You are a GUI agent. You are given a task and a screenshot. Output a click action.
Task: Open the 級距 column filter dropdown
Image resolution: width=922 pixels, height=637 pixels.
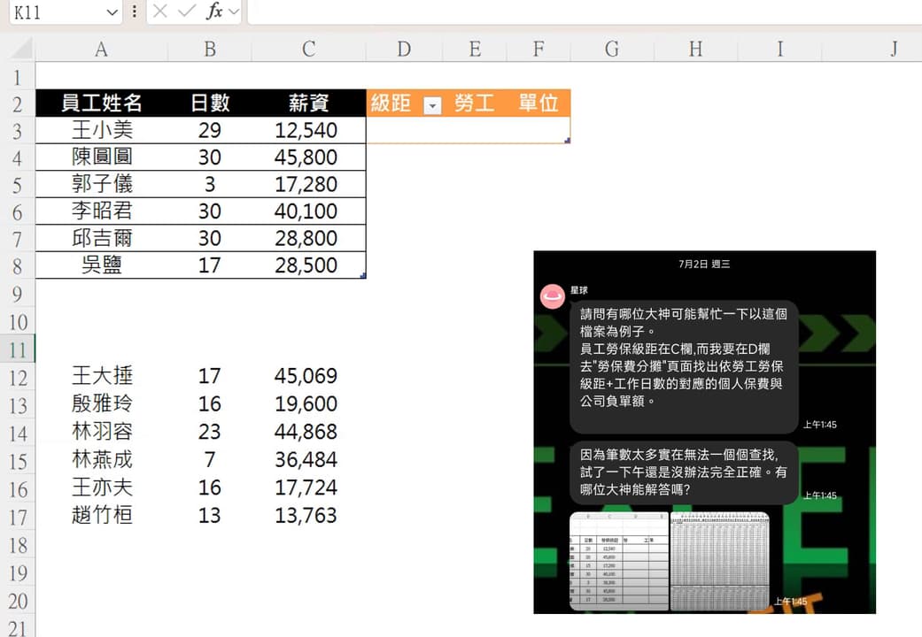point(432,104)
